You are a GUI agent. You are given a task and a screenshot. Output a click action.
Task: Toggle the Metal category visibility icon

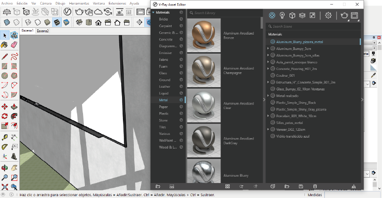point(181,100)
